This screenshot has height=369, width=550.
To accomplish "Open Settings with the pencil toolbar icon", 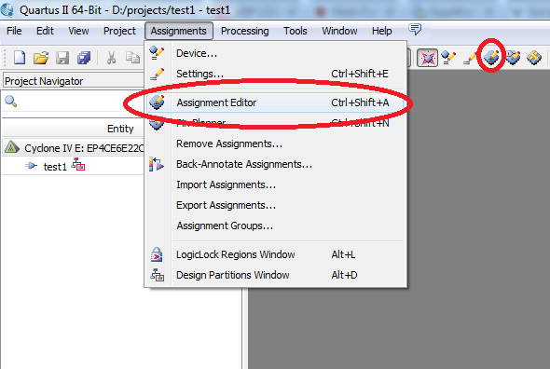I will point(469,58).
